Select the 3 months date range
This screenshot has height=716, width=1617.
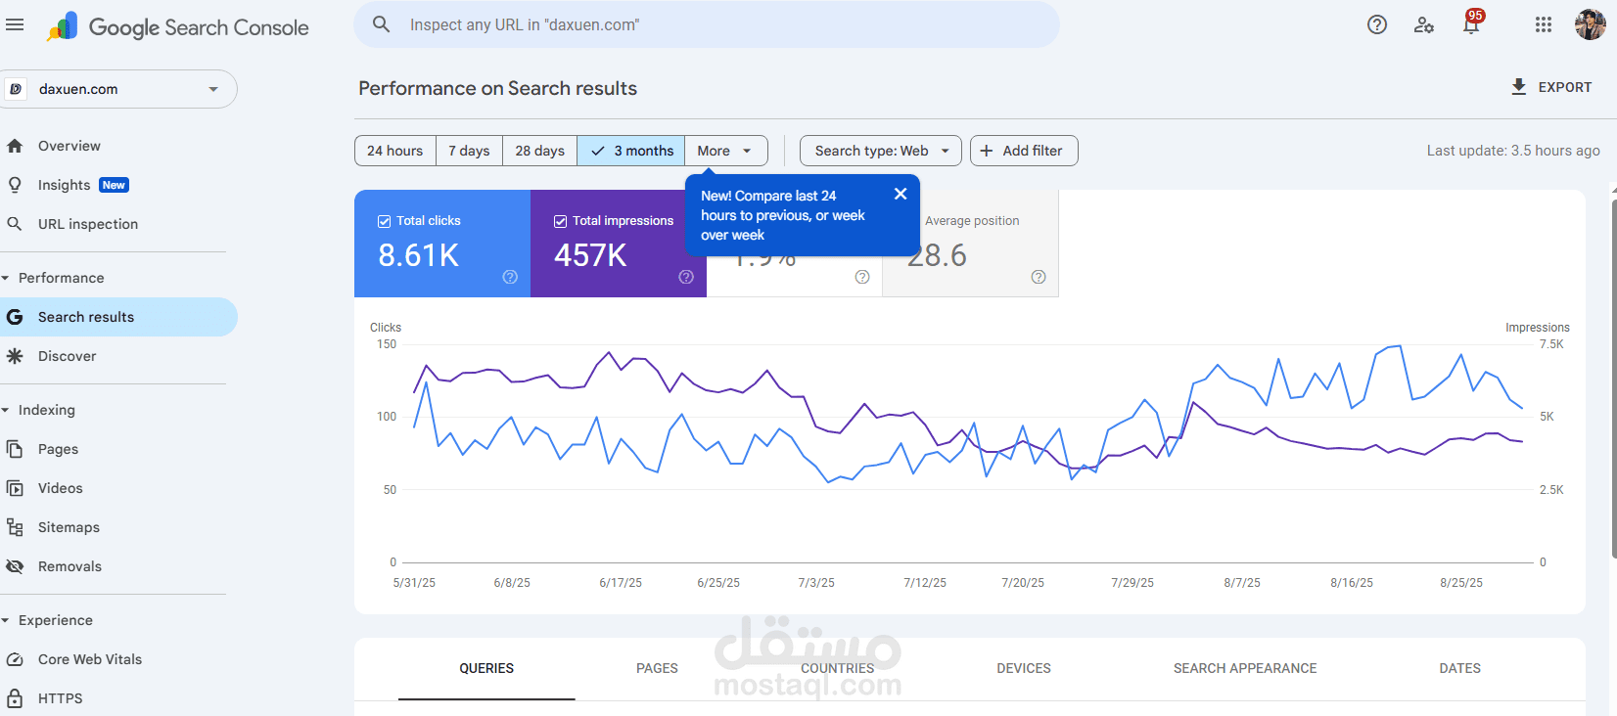(631, 151)
